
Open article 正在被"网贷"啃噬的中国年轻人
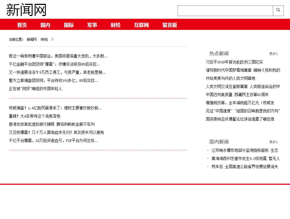(35, 89)
